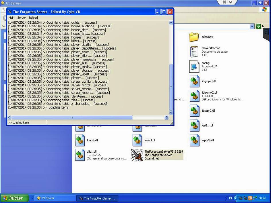The image size is (271, 203).
Task: Click the scroll up arrow of console log
Action: tap(171, 23)
